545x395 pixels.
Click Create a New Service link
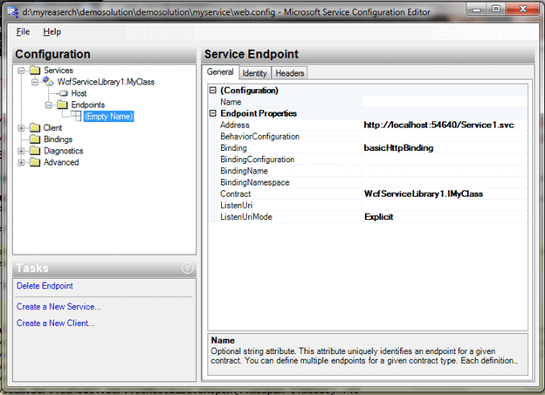(x=59, y=306)
